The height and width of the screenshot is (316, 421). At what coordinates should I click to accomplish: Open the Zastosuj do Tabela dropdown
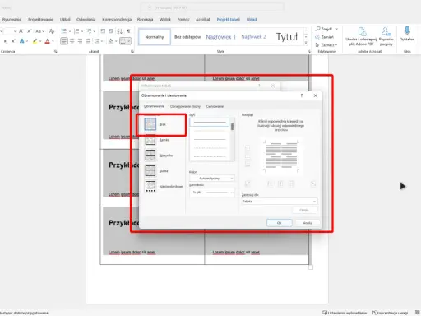(280, 202)
